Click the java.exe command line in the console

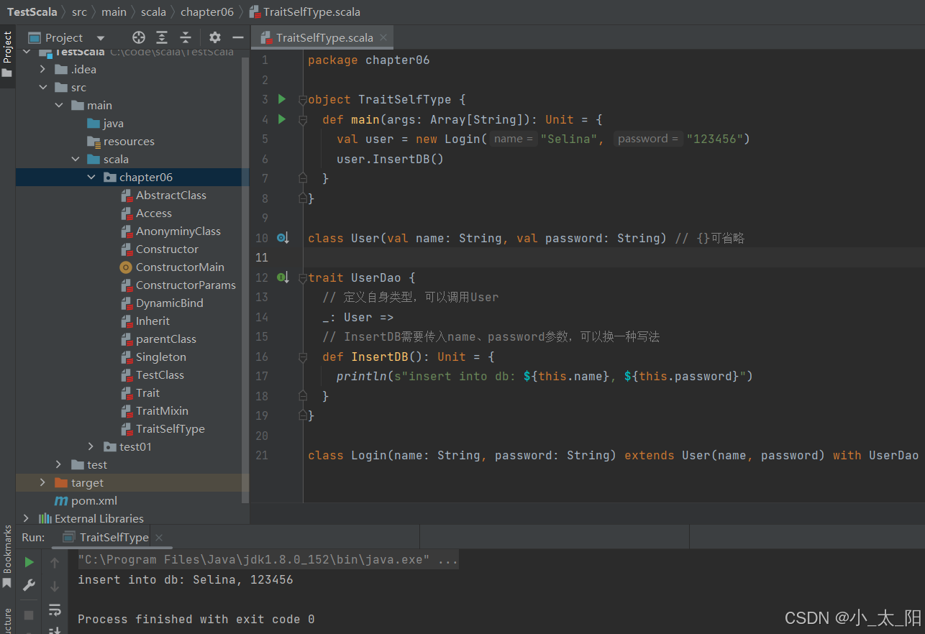coord(268,560)
